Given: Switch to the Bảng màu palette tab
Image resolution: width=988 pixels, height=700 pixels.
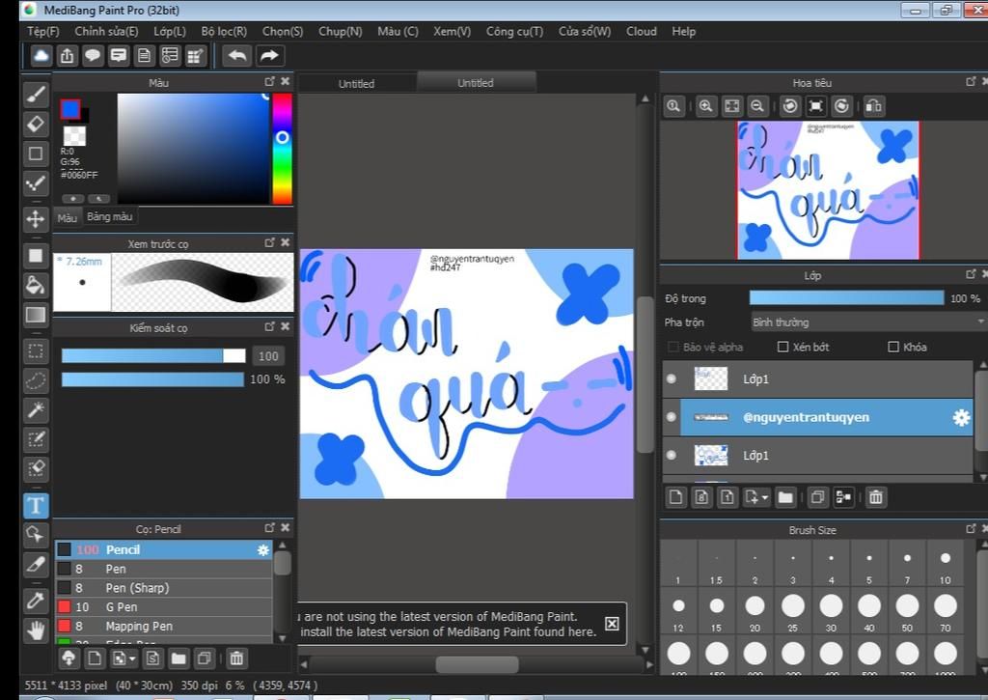Looking at the screenshot, I should (110, 217).
